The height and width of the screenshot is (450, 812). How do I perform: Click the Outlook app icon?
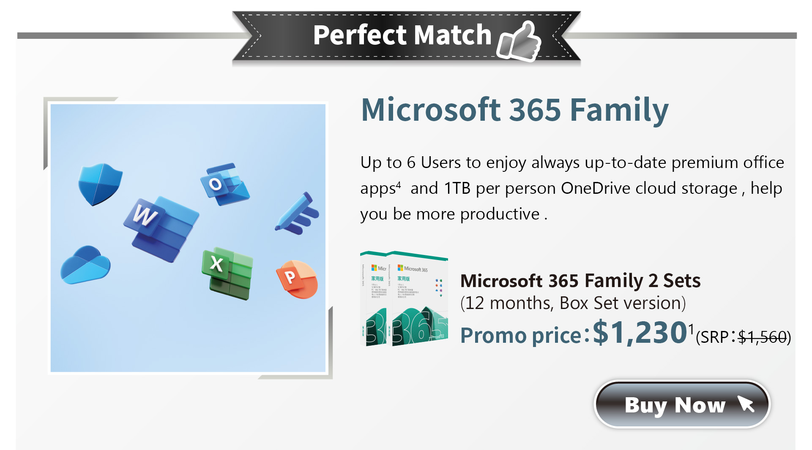224,184
